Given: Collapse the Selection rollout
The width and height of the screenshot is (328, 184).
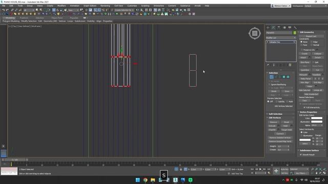Looking at the screenshot, I should pos(273,73).
